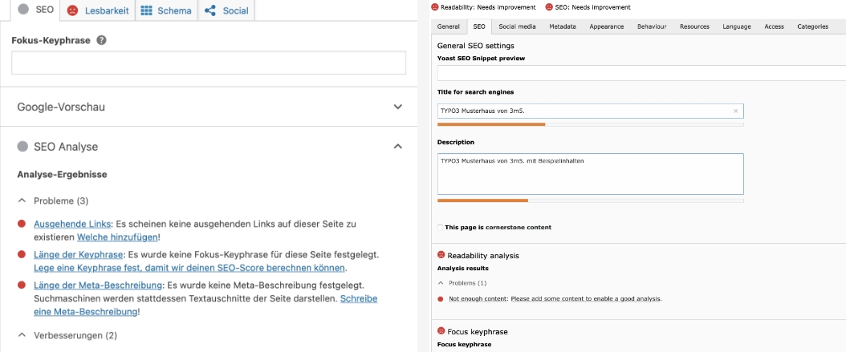
Task: Click the Social share icon
Action: (x=210, y=10)
